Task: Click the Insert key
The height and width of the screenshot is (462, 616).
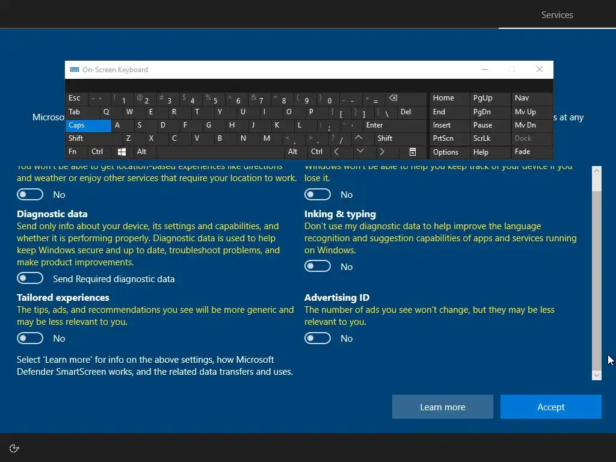Action: pos(450,125)
